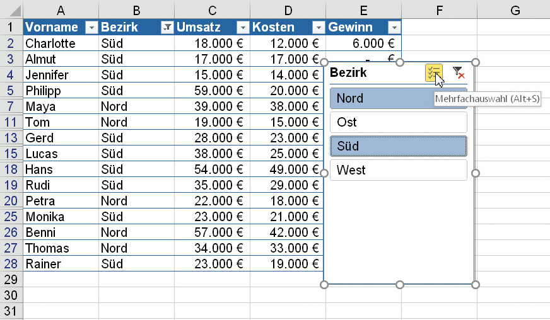
Task: Toggle the Nord slicer item
Action: pos(378,98)
